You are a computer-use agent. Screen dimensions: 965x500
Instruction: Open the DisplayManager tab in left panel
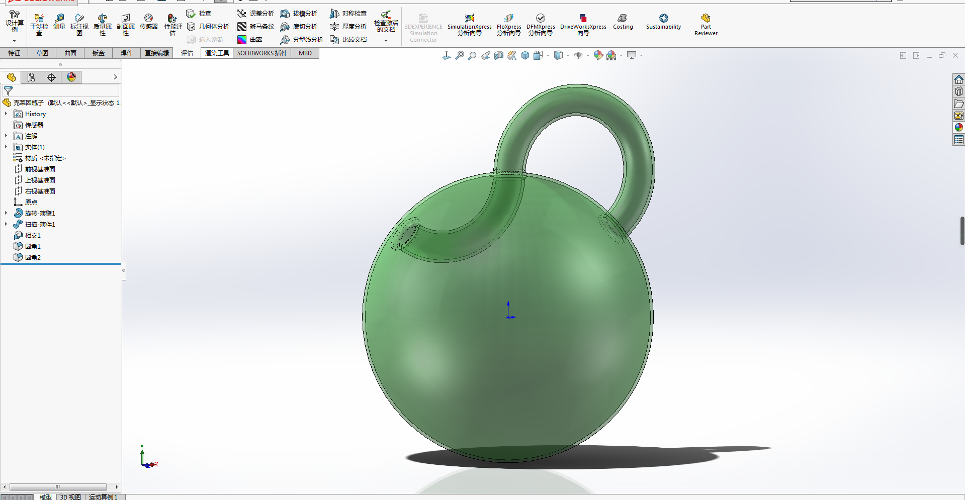click(x=71, y=77)
